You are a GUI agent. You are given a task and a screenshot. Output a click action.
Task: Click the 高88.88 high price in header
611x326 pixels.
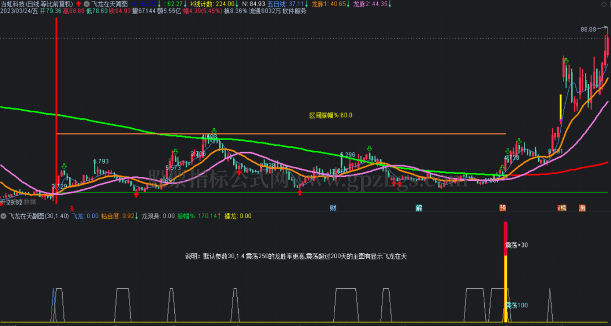pyautogui.click(x=74, y=11)
